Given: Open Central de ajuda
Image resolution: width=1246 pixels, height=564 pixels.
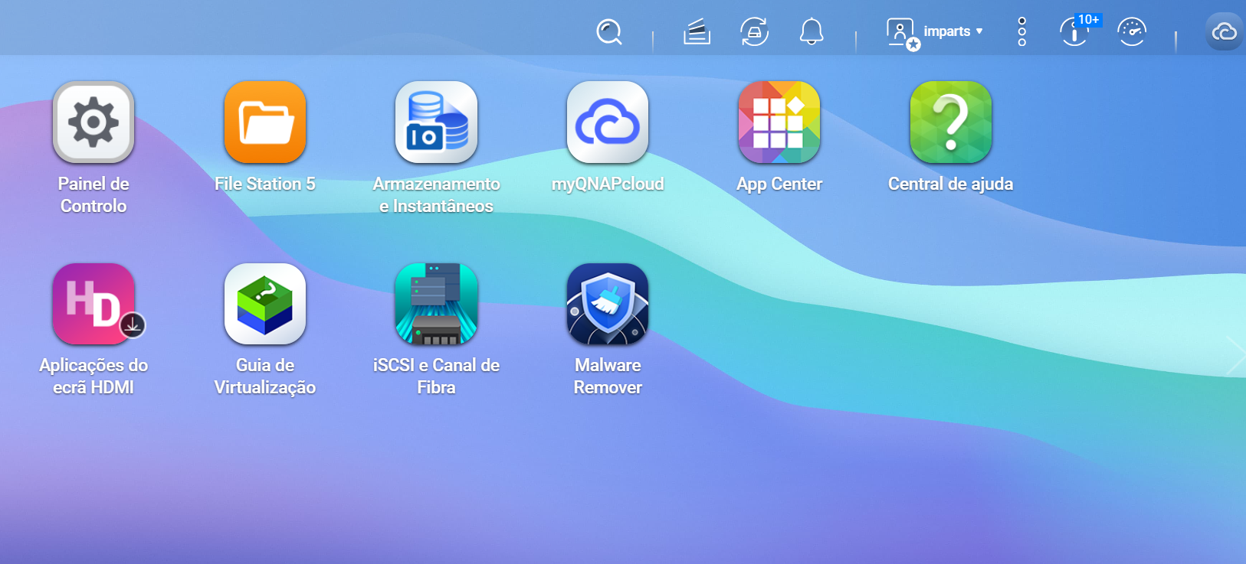Looking at the screenshot, I should pyautogui.click(x=951, y=122).
